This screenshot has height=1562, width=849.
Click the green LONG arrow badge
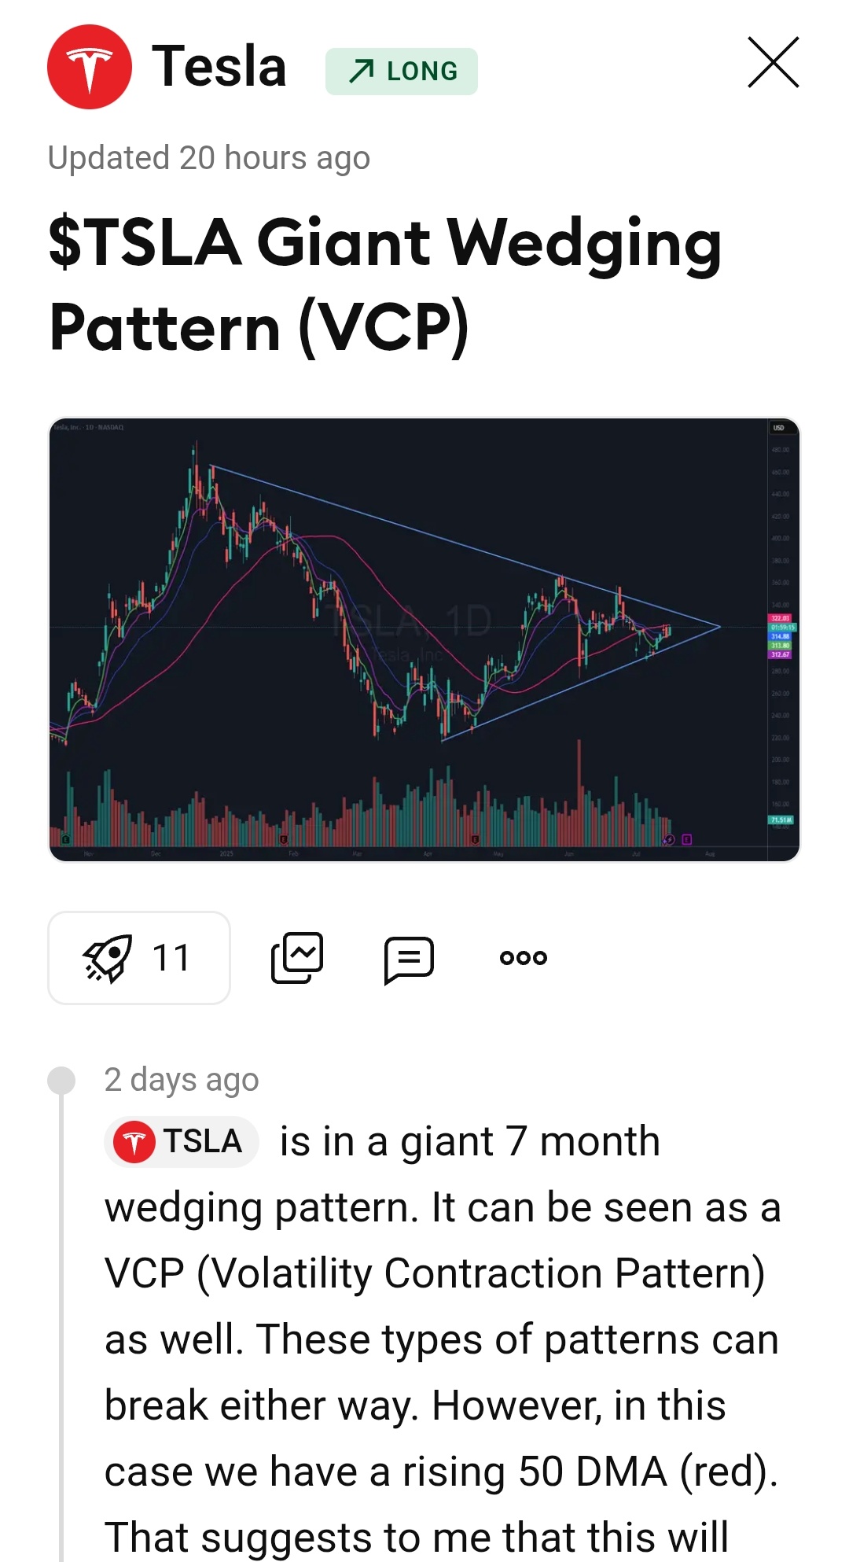click(x=402, y=72)
